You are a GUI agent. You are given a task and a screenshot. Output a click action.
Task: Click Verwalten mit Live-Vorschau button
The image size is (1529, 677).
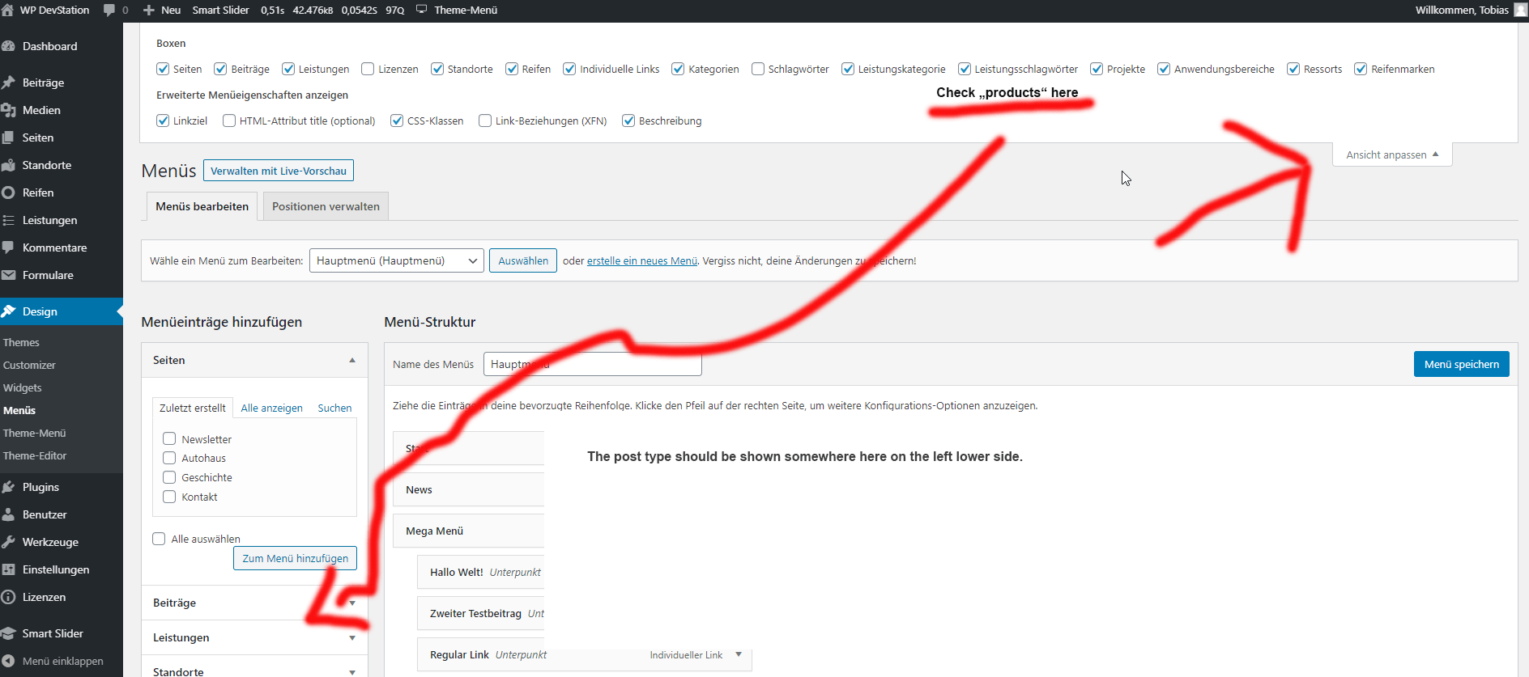point(279,171)
